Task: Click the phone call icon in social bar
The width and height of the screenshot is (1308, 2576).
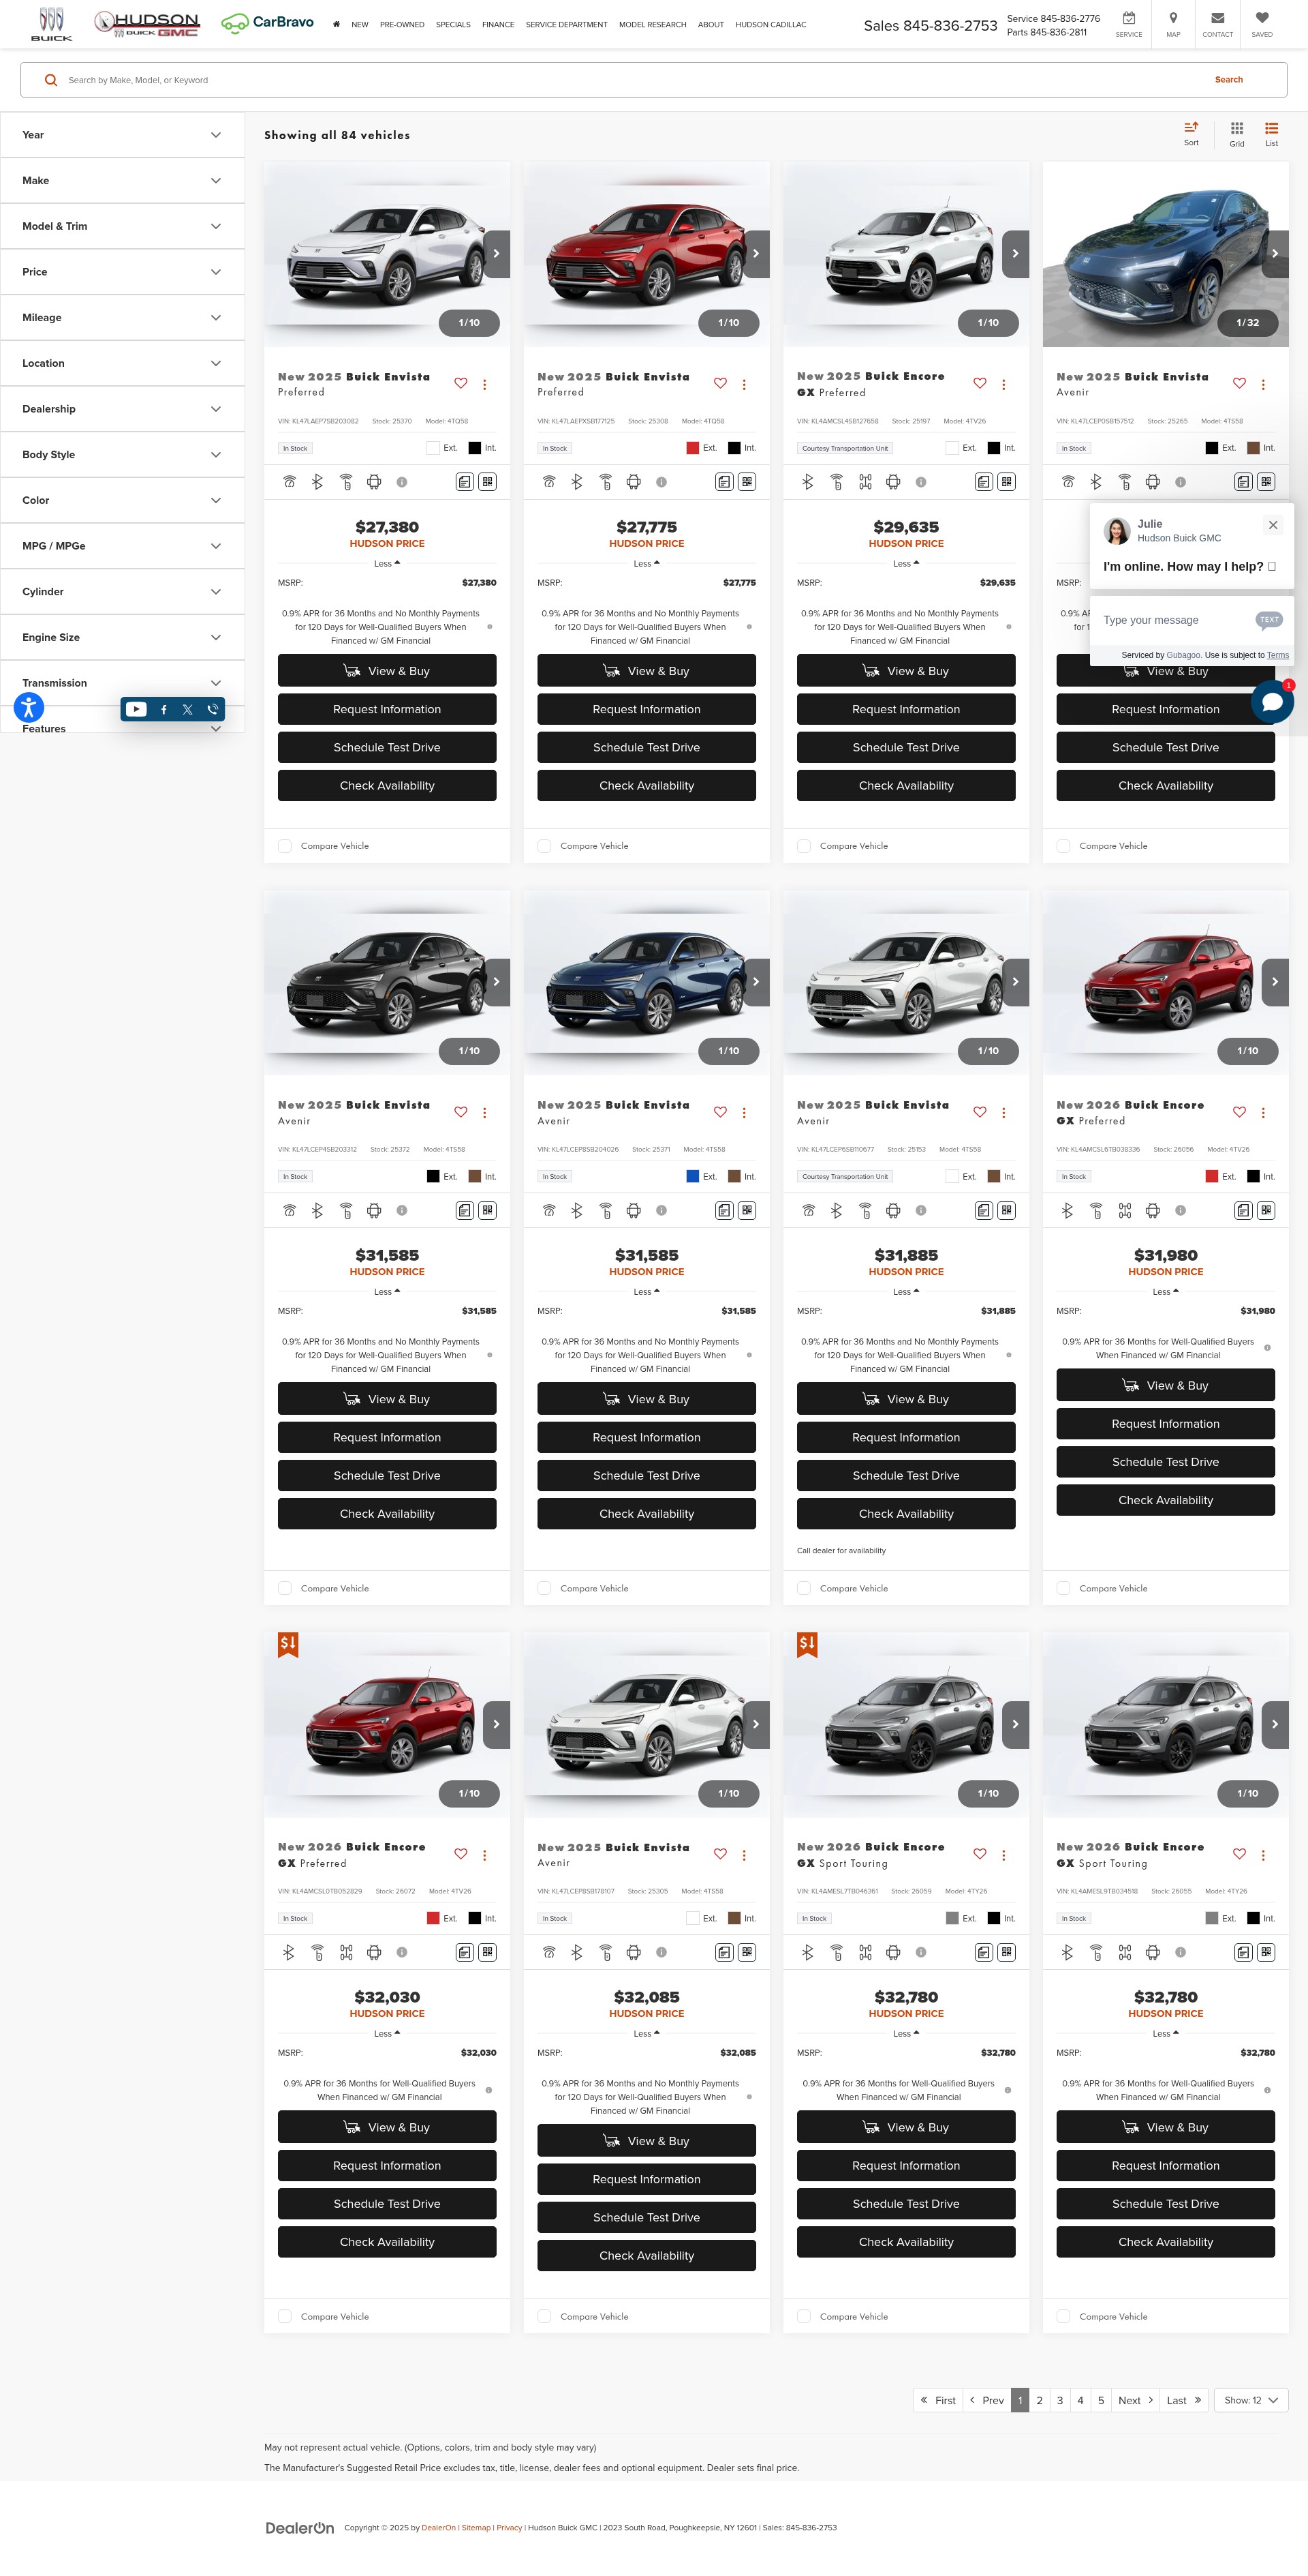Action: tap(213, 709)
